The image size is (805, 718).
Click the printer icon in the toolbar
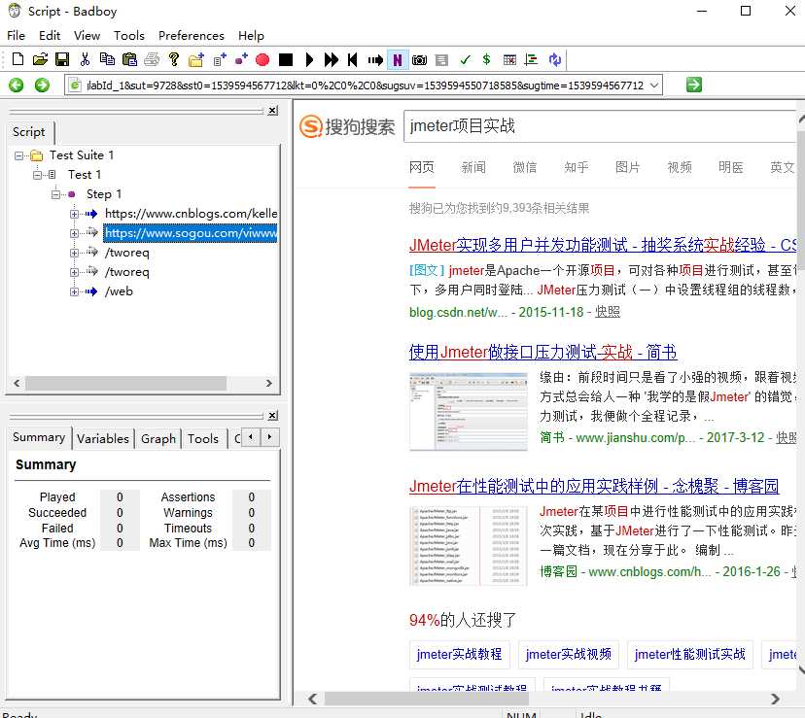coord(152,59)
